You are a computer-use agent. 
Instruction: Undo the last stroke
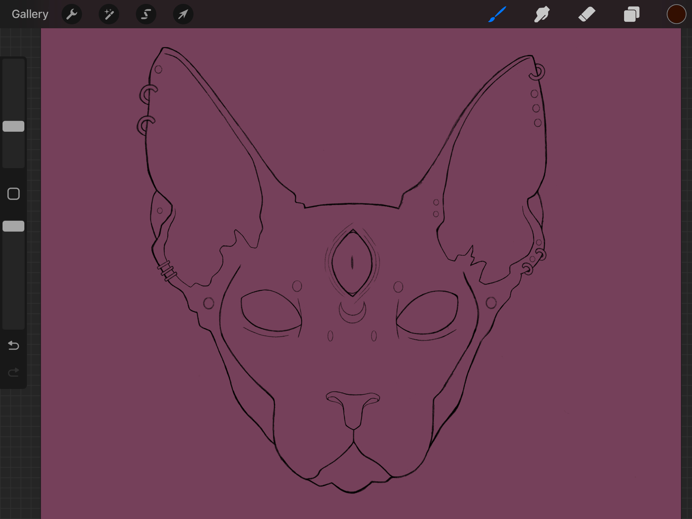13,345
